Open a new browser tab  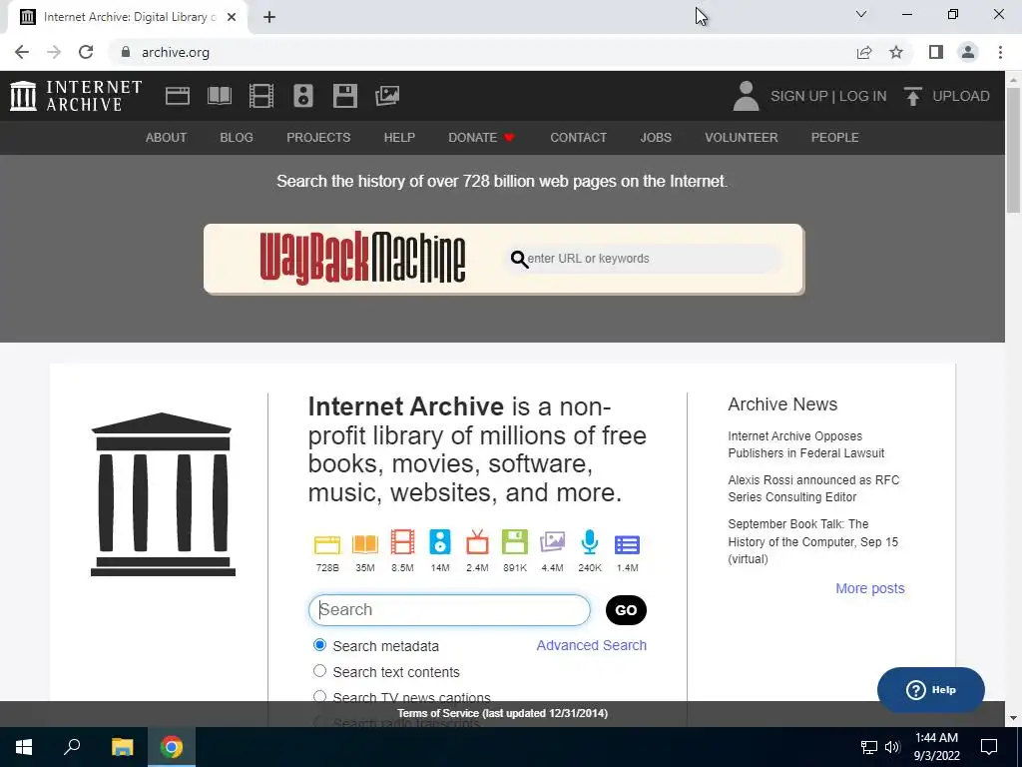click(269, 18)
